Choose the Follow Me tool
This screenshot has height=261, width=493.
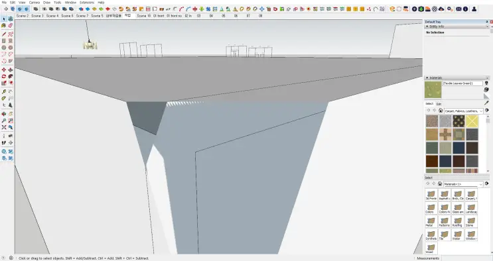click(11, 76)
